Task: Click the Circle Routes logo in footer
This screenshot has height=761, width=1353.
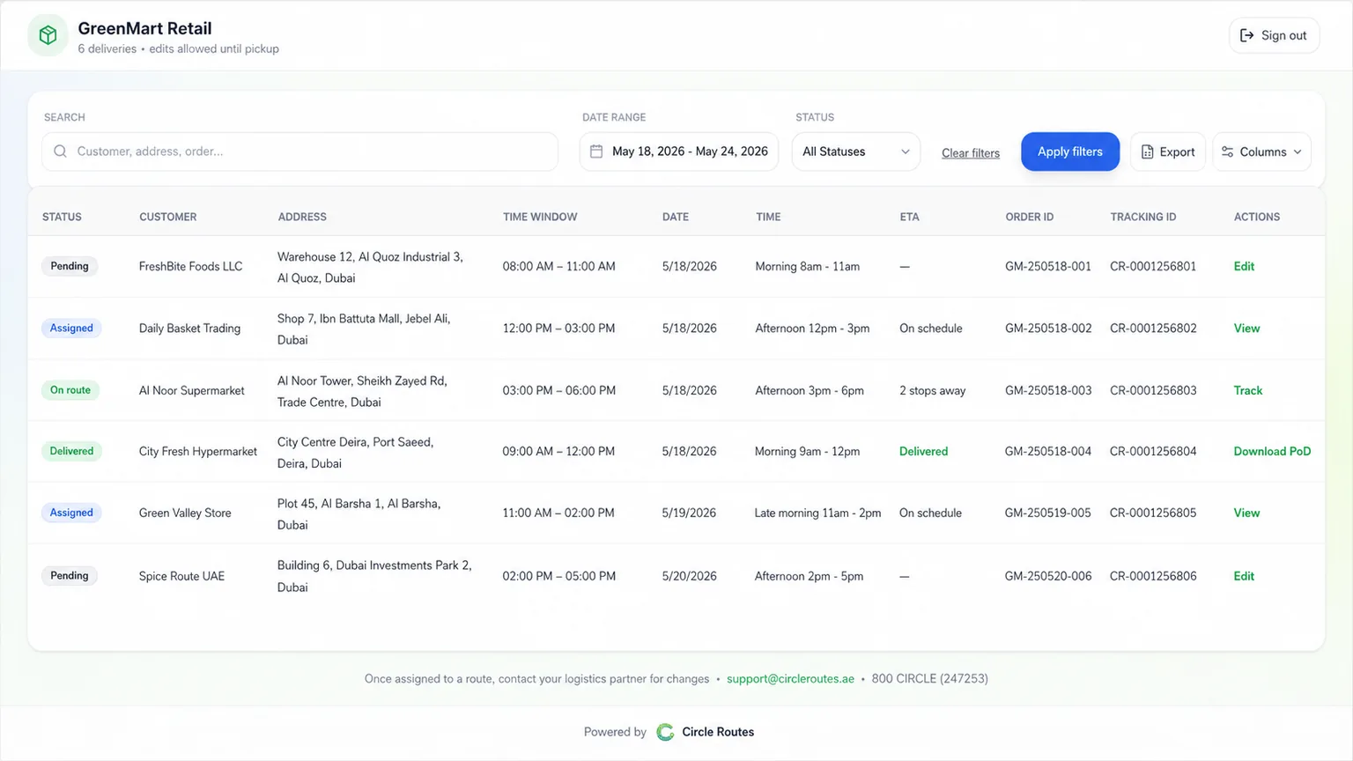Action: [x=665, y=732]
